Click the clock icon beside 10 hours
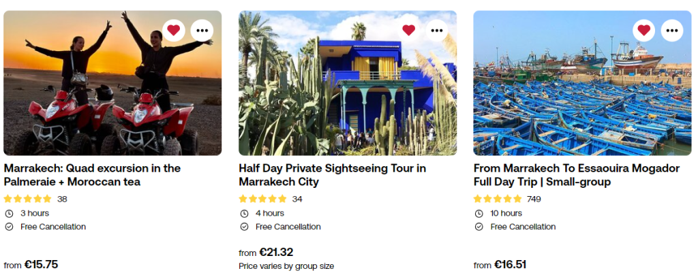The width and height of the screenshot is (698, 273). coord(479,213)
